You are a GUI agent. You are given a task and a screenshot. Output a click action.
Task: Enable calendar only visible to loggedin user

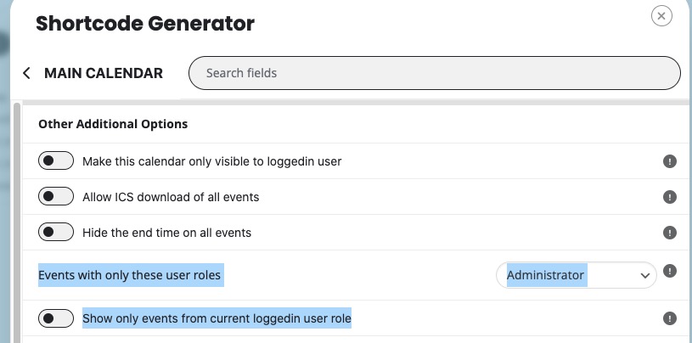click(x=55, y=160)
